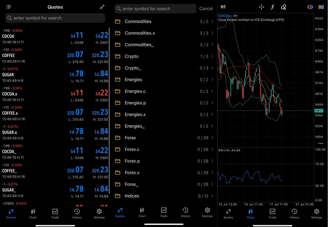Select Trade tab in left Quotes panel

[x=55, y=214]
